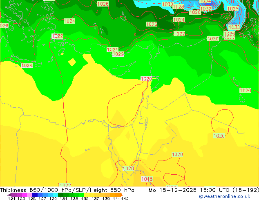
Task: Click the 1034 isobar label
Action: 205,1
